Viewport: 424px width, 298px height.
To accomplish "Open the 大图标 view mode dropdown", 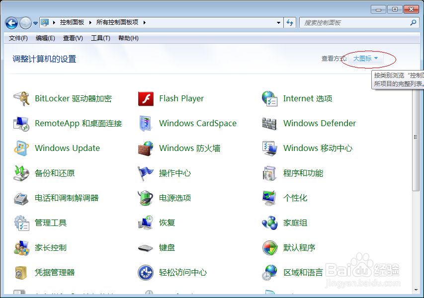I will tap(365, 59).
